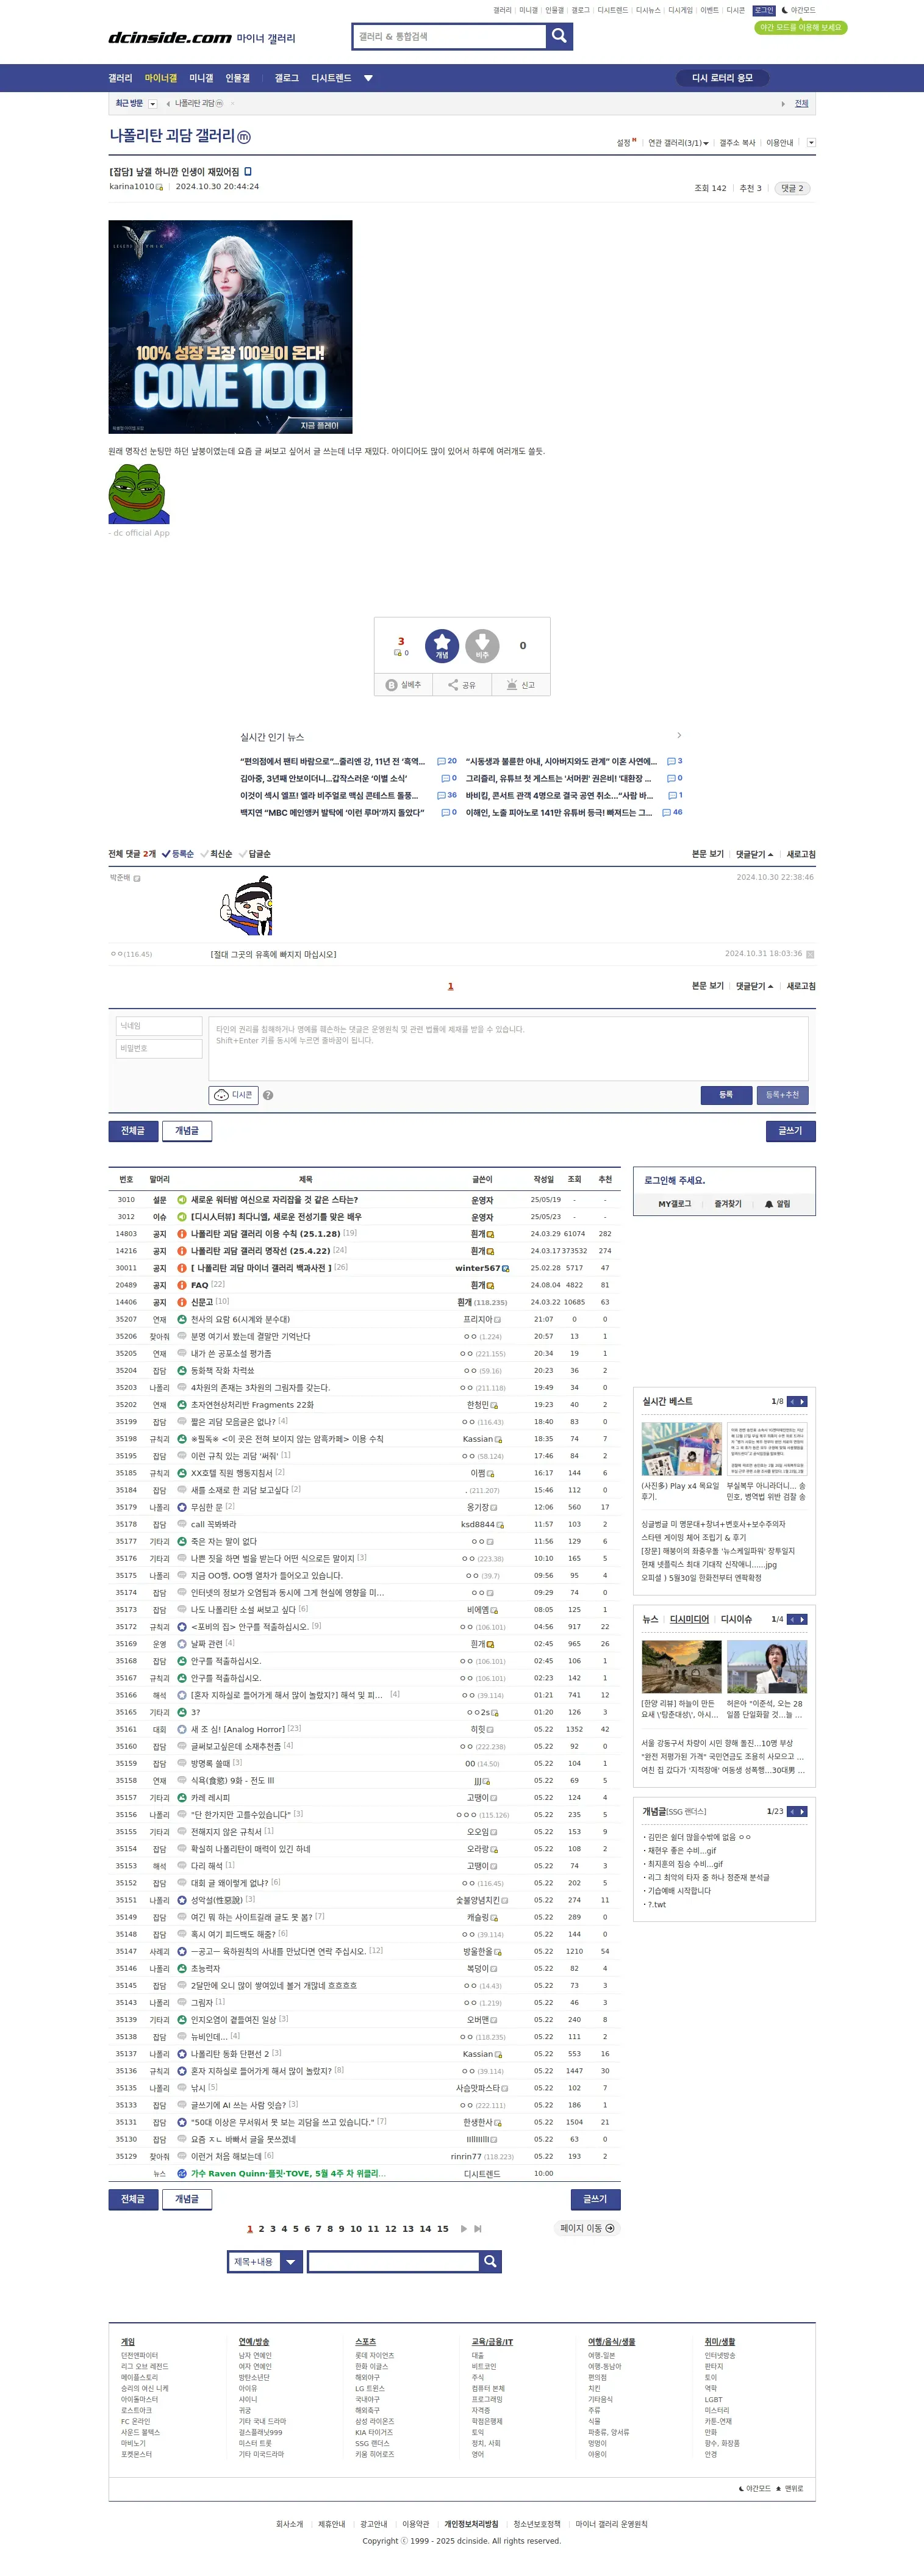This screenshot has width=924, height=2576.
Task: Submit comment with 등록+추천 button
Action: (782, 1095)
